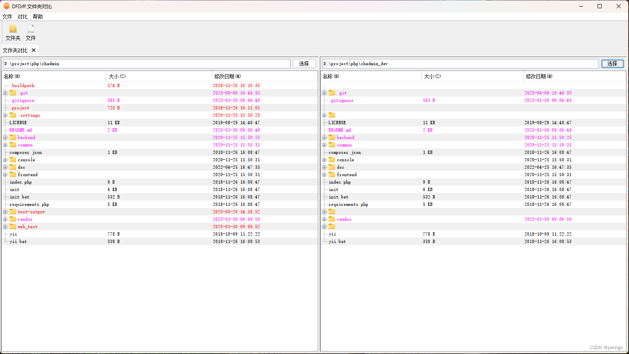Click the frontend folder icon in left pane
629x354 pixels.
(13, 175)
